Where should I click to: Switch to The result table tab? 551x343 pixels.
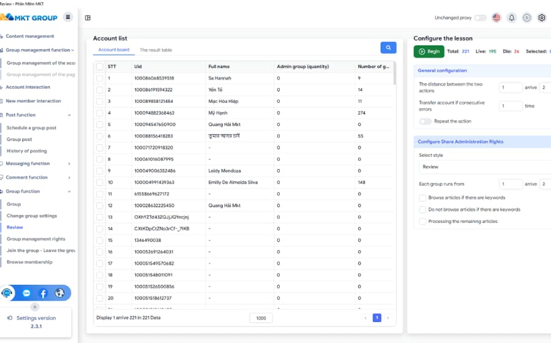[x=156, y=50]
